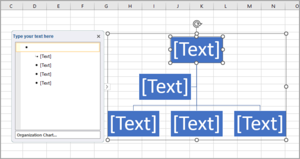
Task: Click the SmartArt frame's bottom-left corner handle
Action: click(108, 140)
